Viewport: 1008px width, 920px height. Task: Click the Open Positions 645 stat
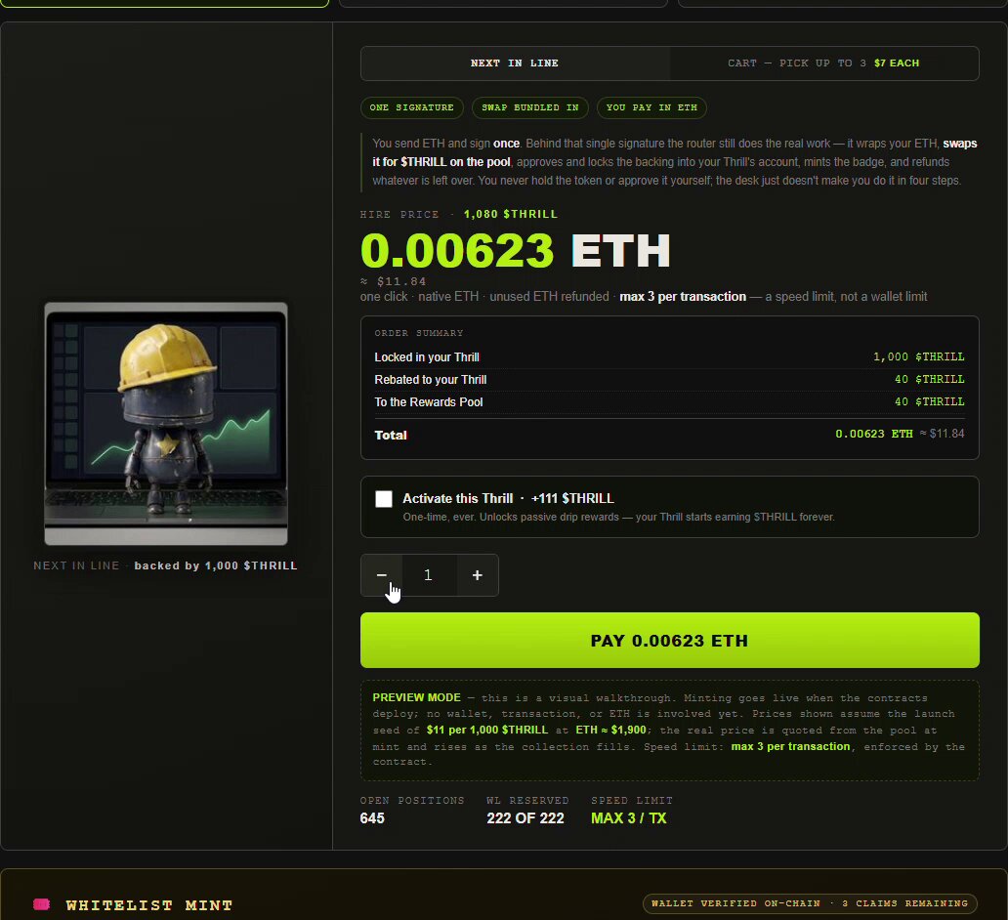tap(411, 810)
